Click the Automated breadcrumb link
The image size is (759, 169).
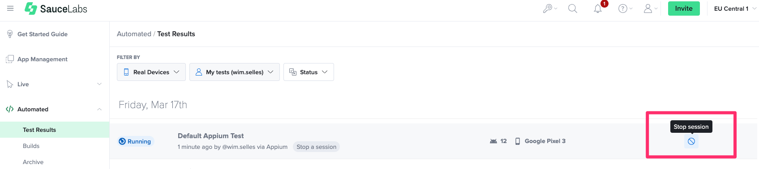(134, 34)
